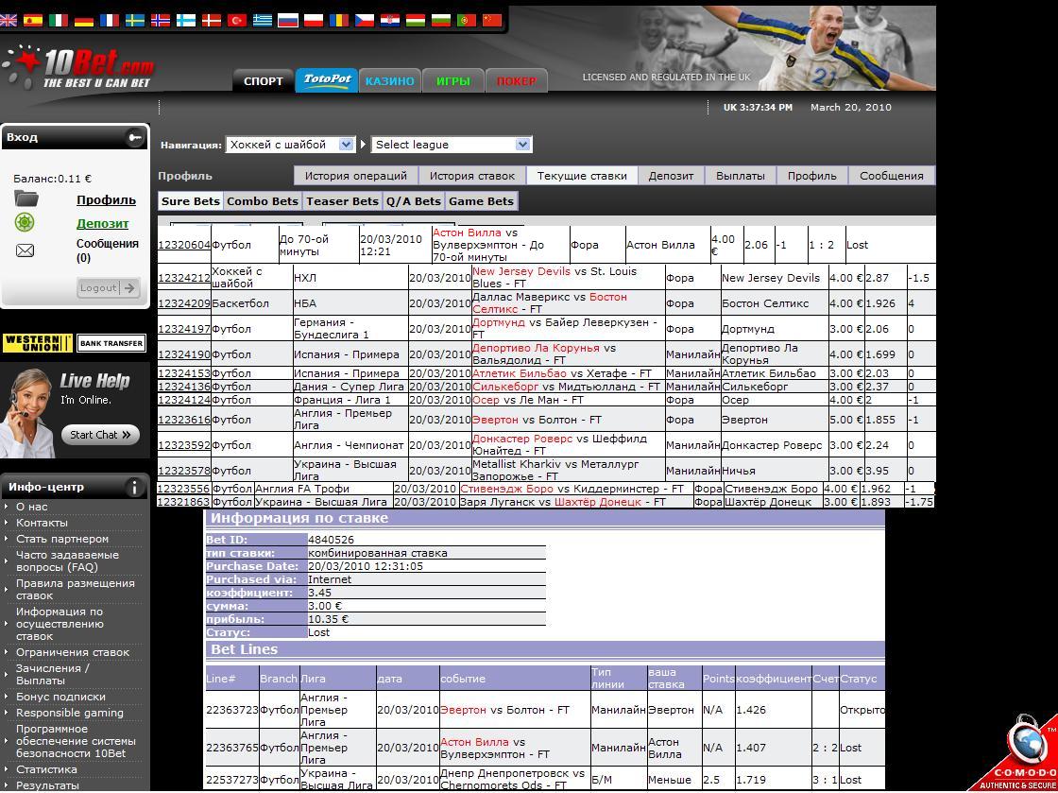Select the Hungarian flag
The height and width of the screenshot is (793, 1058).
416,20
